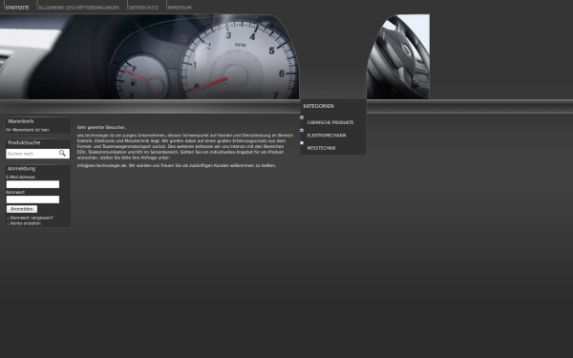Open the Konto erstellen link

click(x=26, y=223)
